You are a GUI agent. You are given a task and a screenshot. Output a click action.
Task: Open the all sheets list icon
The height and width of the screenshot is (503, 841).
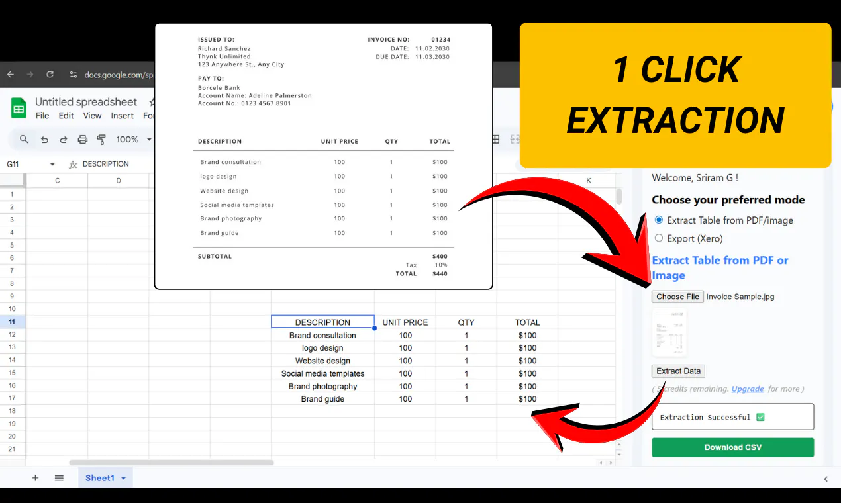point(59,478)
